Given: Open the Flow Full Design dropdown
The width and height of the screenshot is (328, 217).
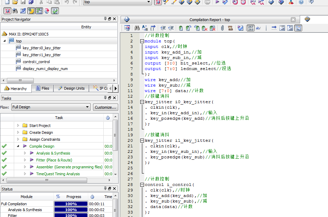Looking at the screenshot, I should pos(51,107).
